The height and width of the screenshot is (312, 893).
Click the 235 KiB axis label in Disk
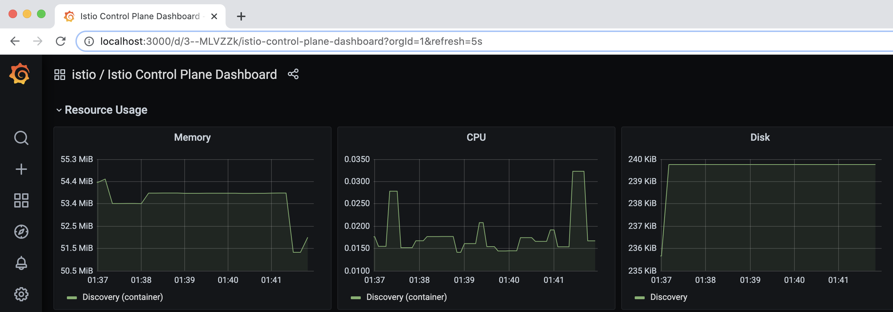(642, 271)
